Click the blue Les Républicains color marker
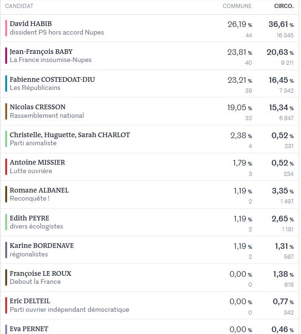 point(6,83)
